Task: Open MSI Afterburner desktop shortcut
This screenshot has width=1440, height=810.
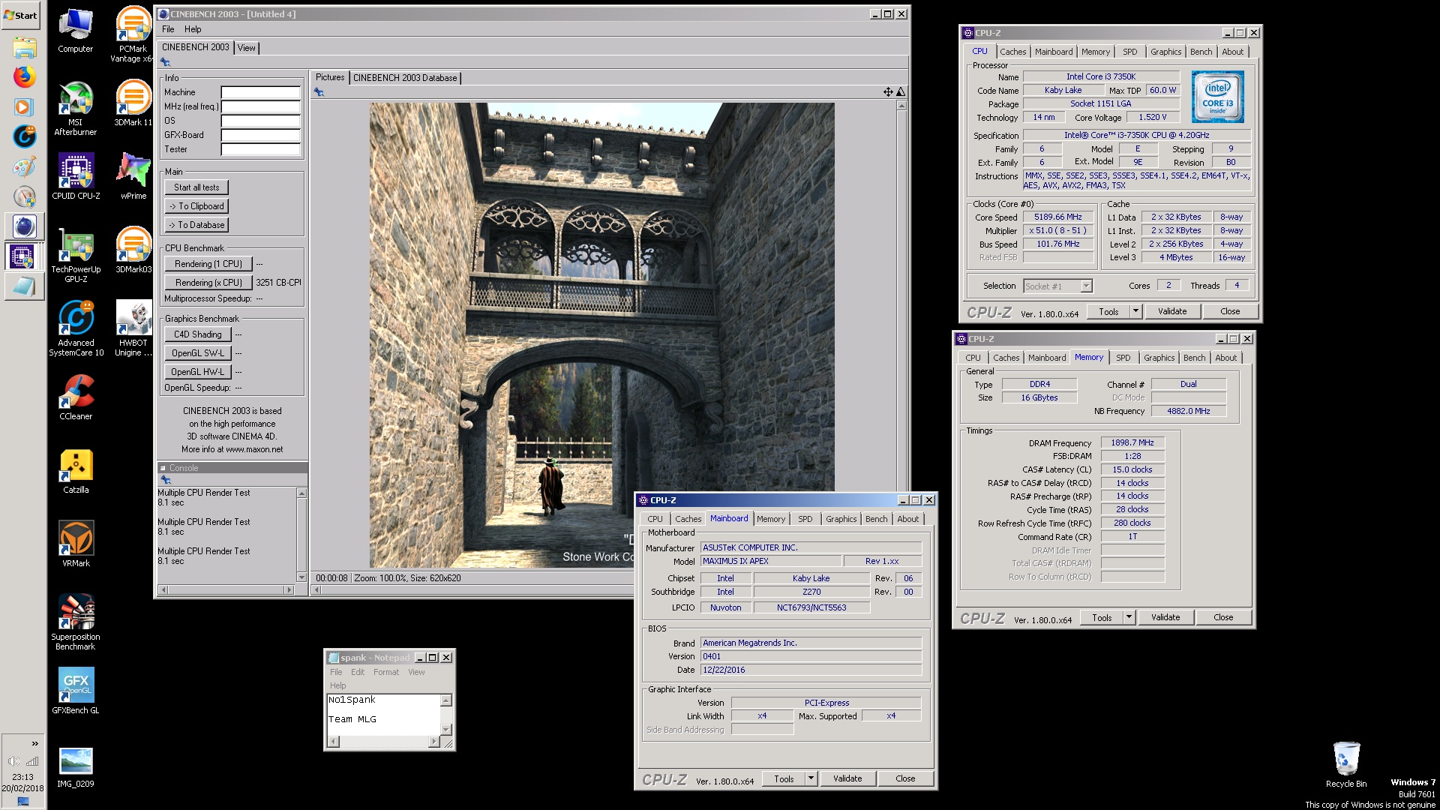Action: tap(76, 108)
